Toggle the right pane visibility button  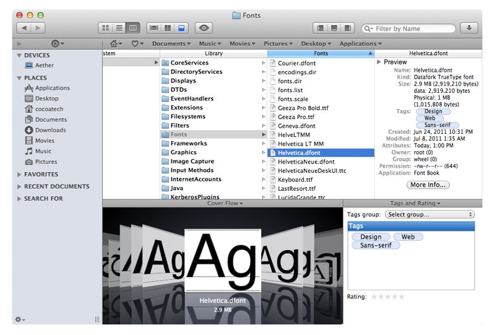348,28
